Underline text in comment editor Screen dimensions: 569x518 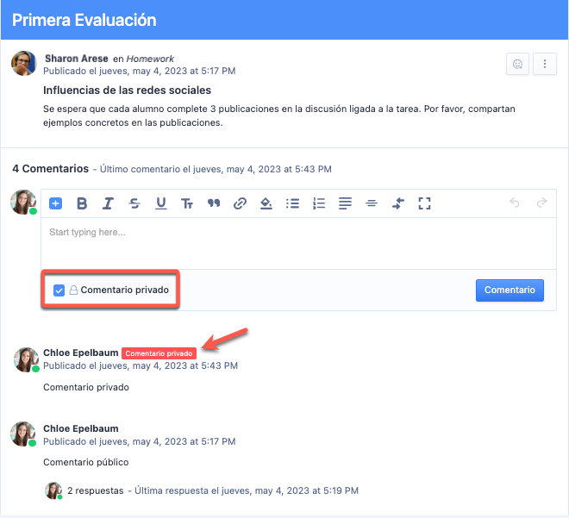point(161,203)
